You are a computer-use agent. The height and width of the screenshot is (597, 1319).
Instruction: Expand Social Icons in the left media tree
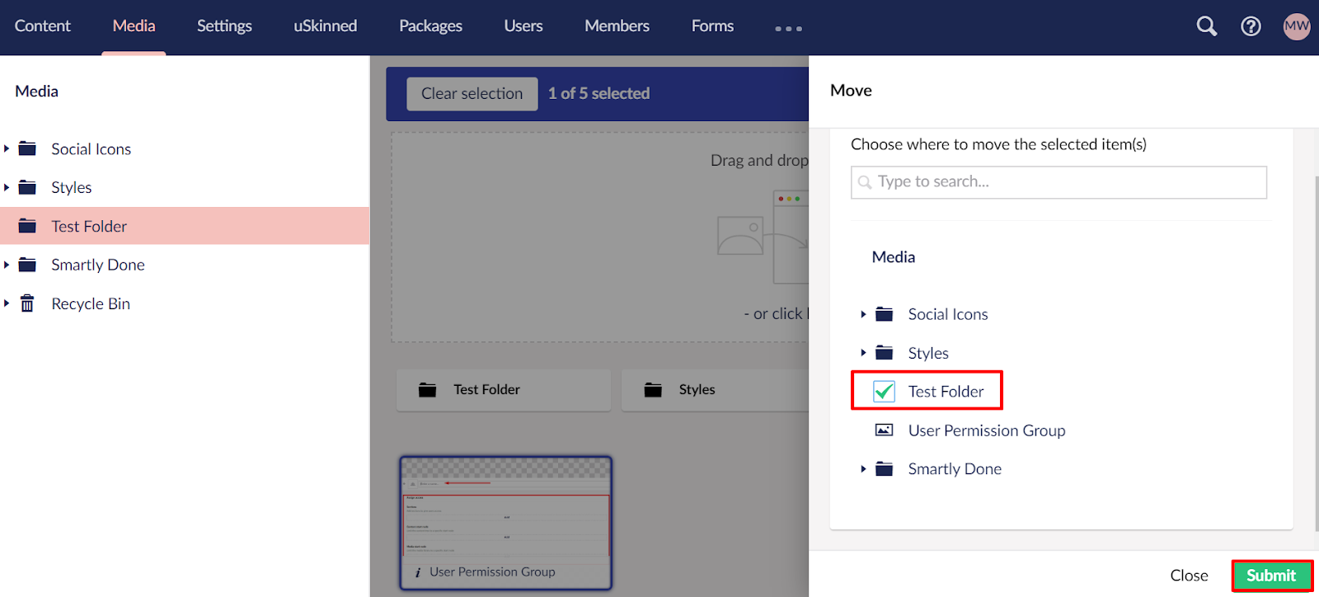(x=7, y=148)
